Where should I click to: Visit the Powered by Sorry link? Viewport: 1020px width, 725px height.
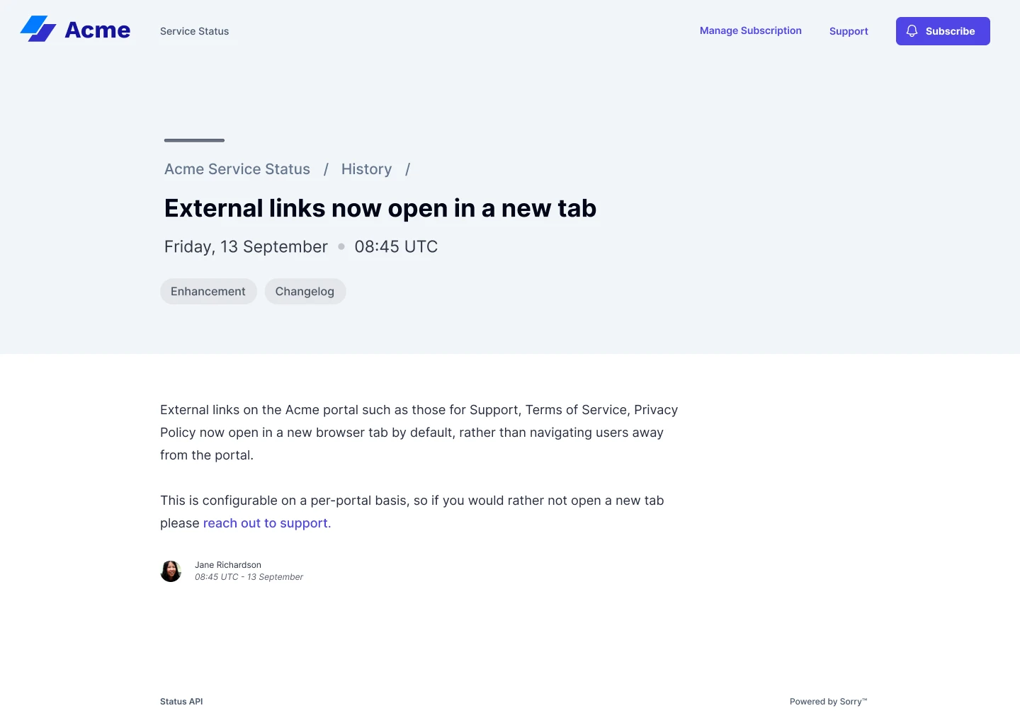click(x=828, y=702)
